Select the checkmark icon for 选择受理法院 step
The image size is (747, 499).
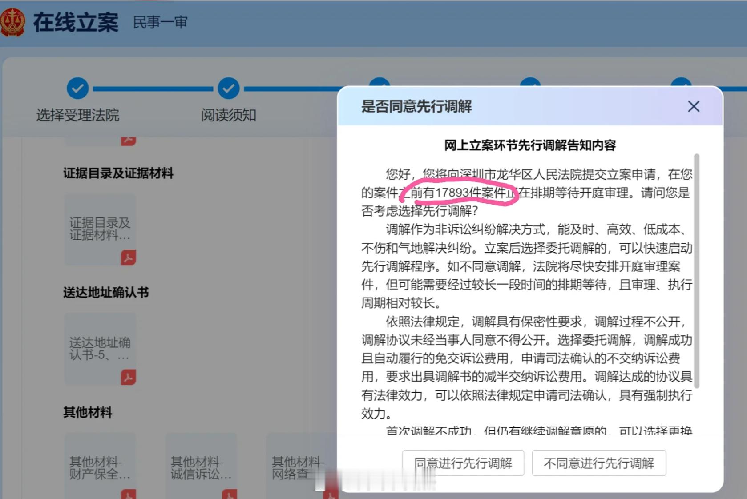(77, 89)
